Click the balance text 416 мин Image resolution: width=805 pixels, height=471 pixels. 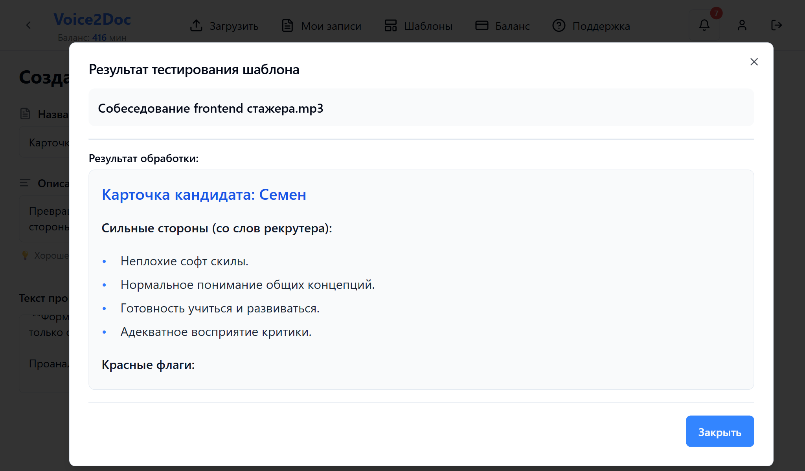tap(109, 38)
